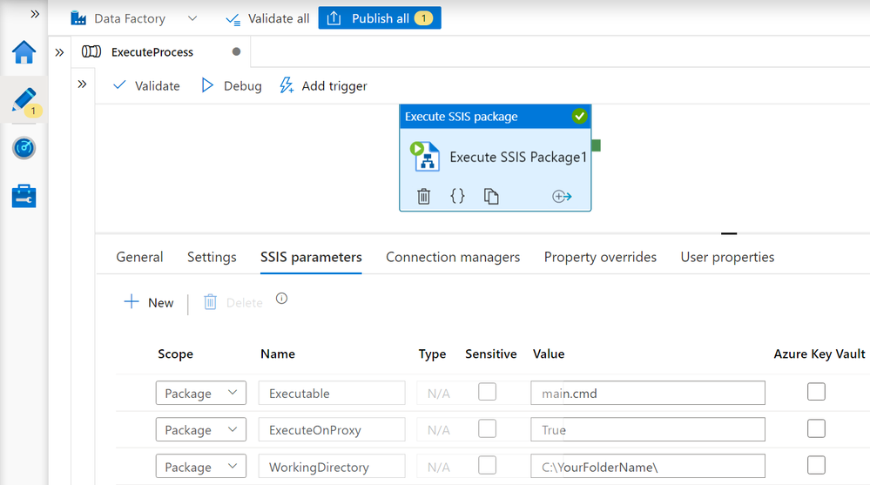Open the Property overrides tab
The image size is (870, 485).
pyautogui.click(x=600, y=257)
